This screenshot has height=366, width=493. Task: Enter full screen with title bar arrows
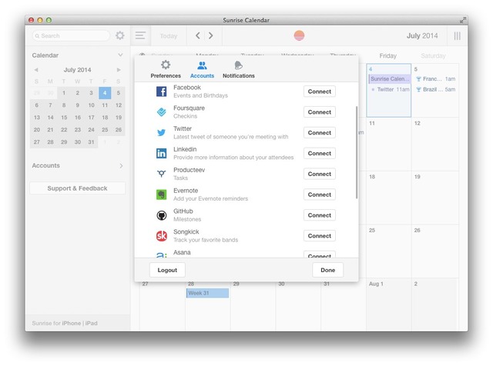tap(462, 20)
